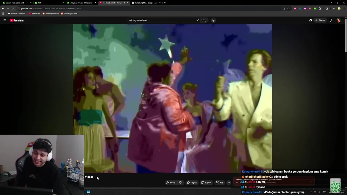This screenshot has width=347, height=195.
Task: Go forward with the browser arrow
Action: 8,8
